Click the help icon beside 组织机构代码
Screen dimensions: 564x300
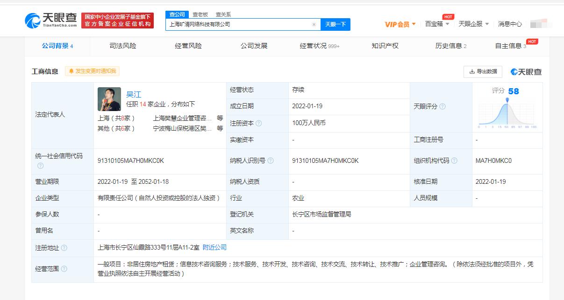[454, 160]
